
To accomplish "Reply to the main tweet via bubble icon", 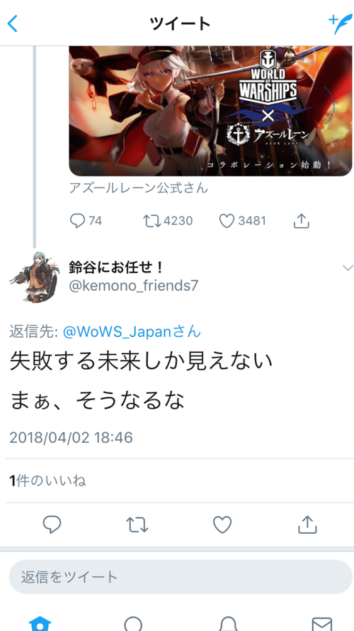I will (52, 525).
